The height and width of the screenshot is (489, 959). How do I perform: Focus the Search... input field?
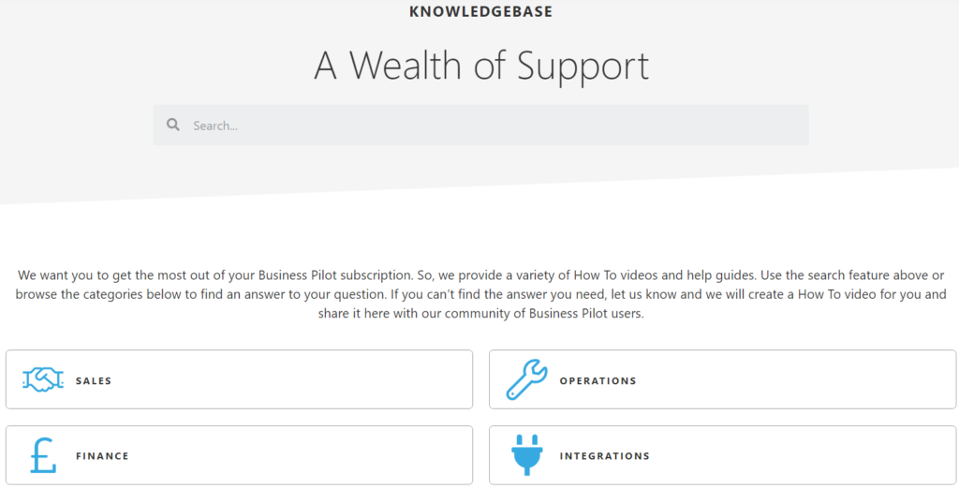[480, 125]
